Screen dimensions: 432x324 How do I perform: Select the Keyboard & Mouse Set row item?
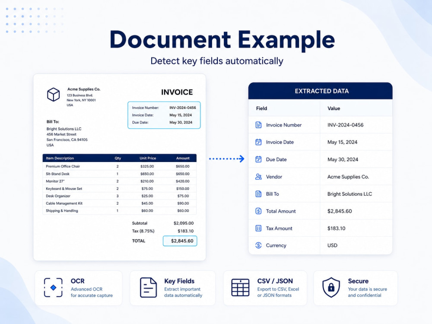click(x=64, y=189)
